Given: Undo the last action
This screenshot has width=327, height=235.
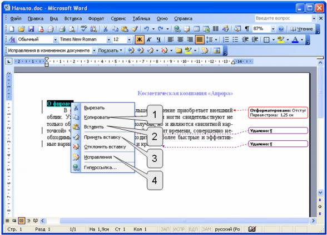Looking at the screenshot, I should [x=146, y=29].
